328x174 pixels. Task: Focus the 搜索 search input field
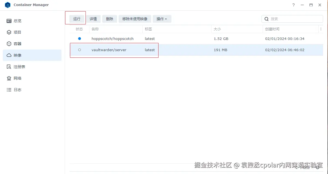coord(292,19)
